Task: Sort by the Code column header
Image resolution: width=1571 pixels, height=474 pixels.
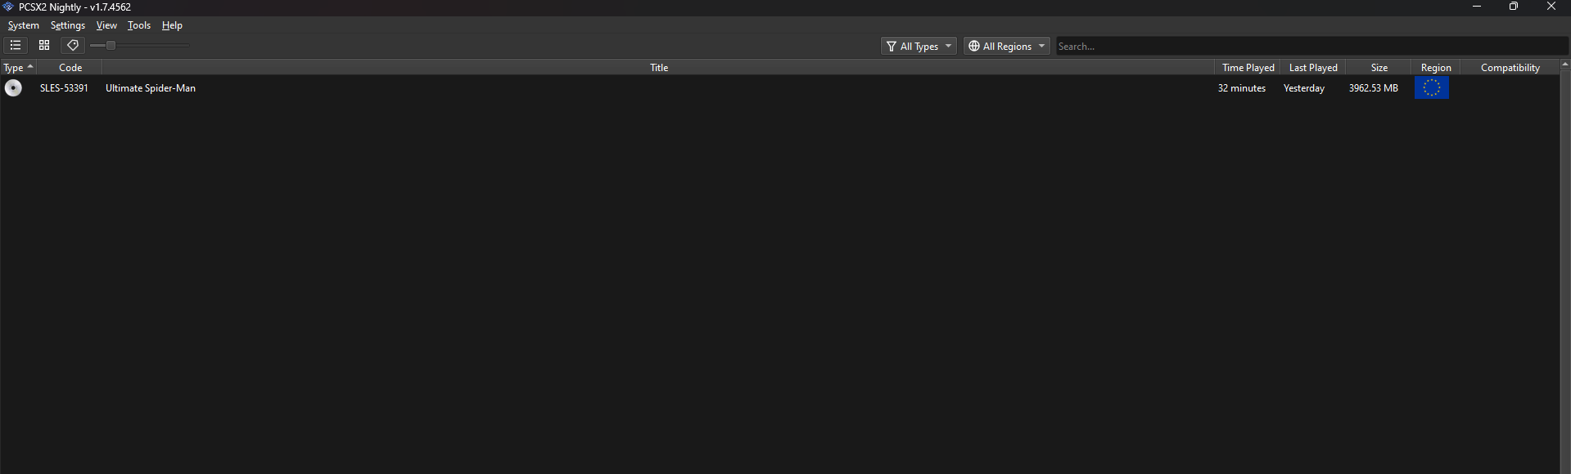Action: 70,67
